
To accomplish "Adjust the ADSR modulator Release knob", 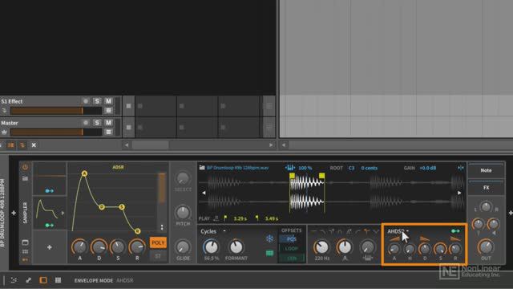I will 137,246.
